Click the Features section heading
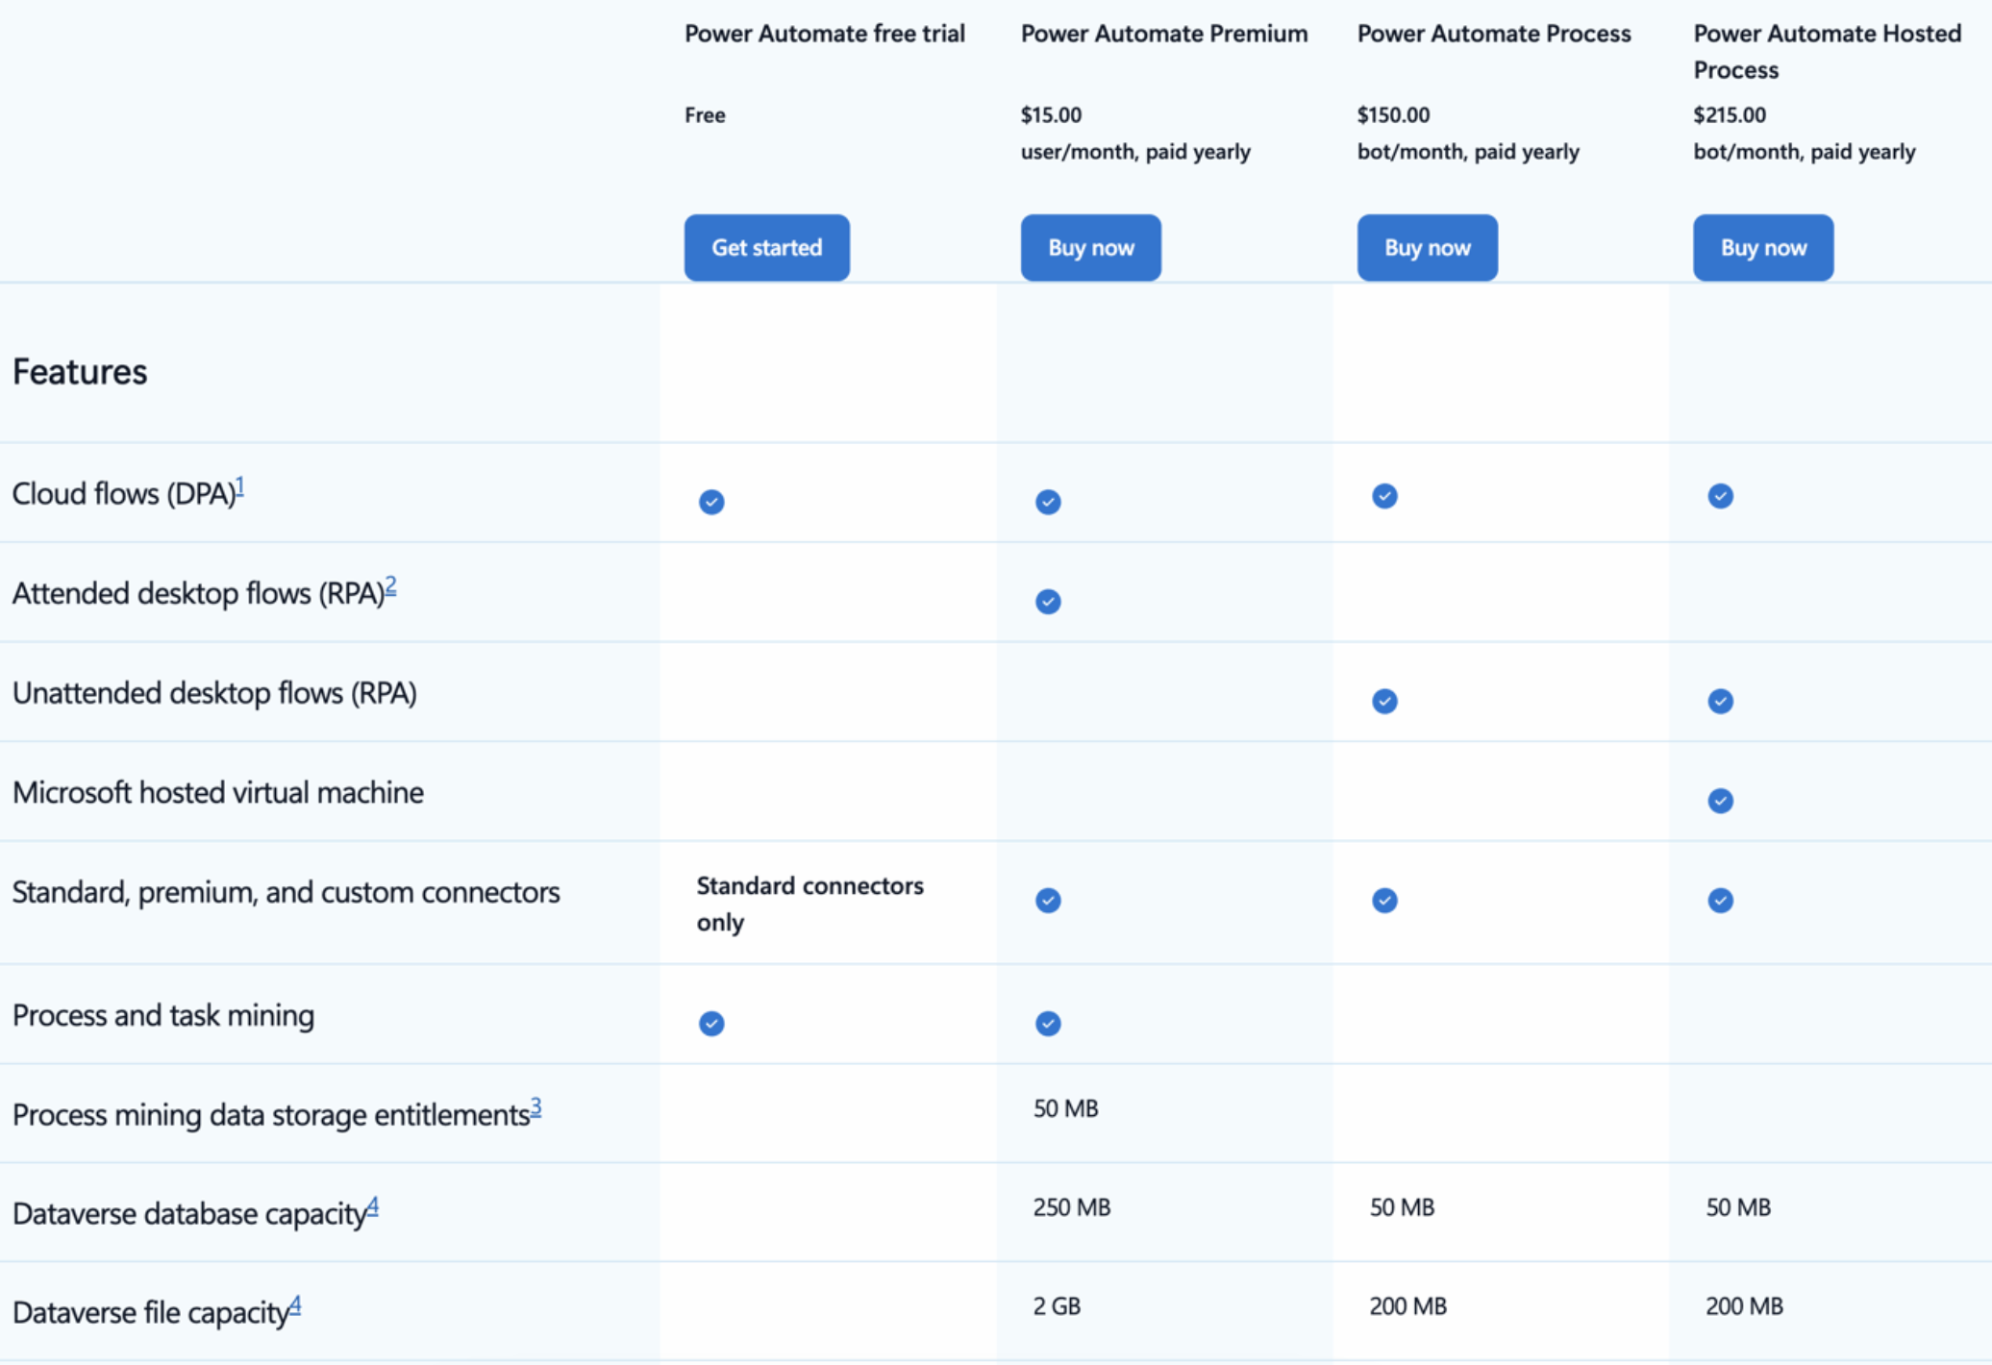This screenshot has height=1365, width=1992. pos(80,372)
